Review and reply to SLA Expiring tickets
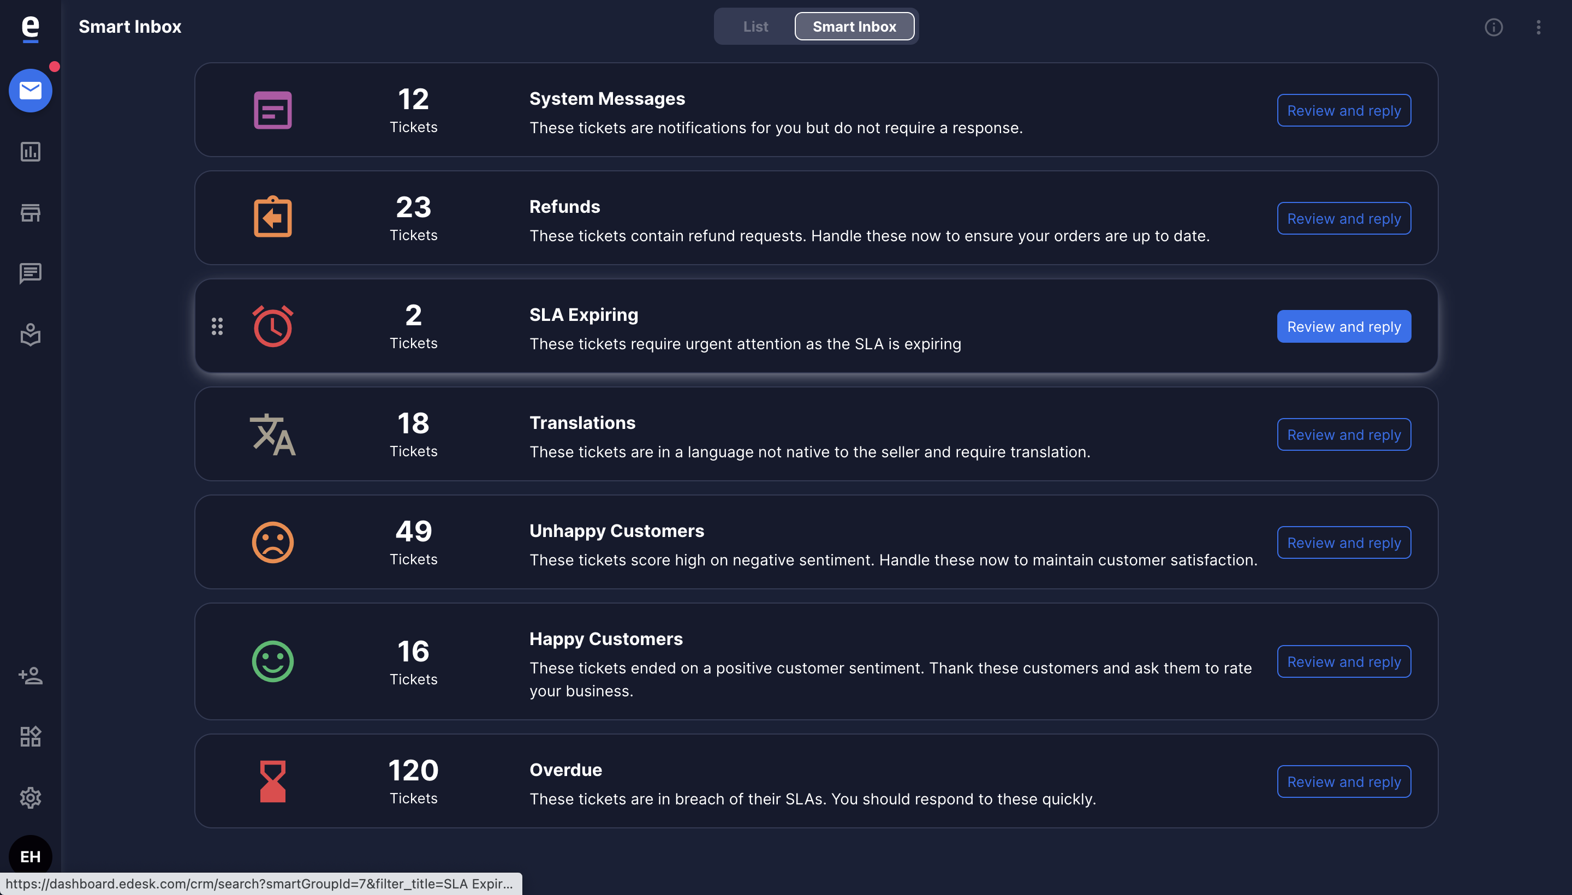1572x895 pixels. coord(1343,326)
